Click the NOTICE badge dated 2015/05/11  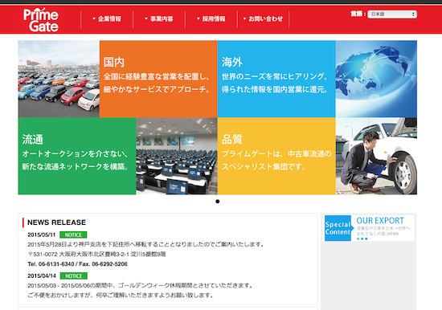pyautogui.click(x=73, y=235)
